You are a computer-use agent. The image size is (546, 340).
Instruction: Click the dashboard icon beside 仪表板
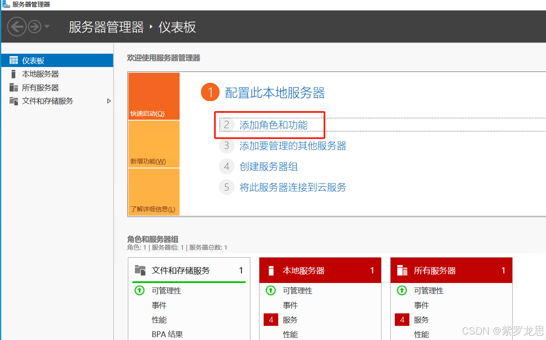pyautogui.click(x=14, y=60)
